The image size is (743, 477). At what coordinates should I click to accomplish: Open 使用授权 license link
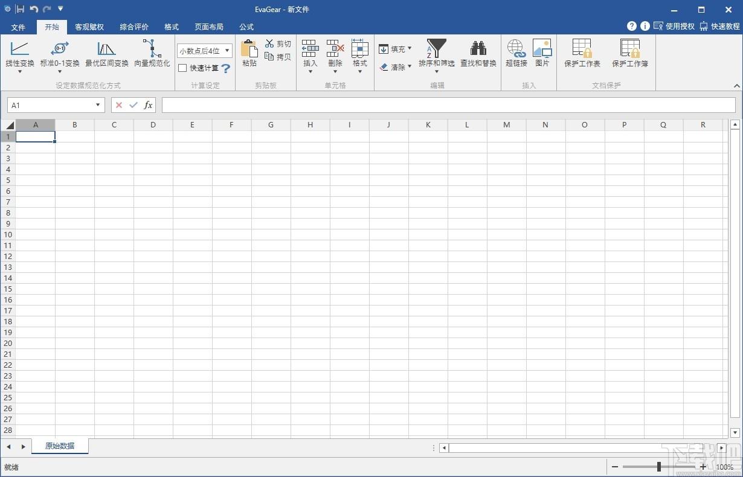coord(674,27)
